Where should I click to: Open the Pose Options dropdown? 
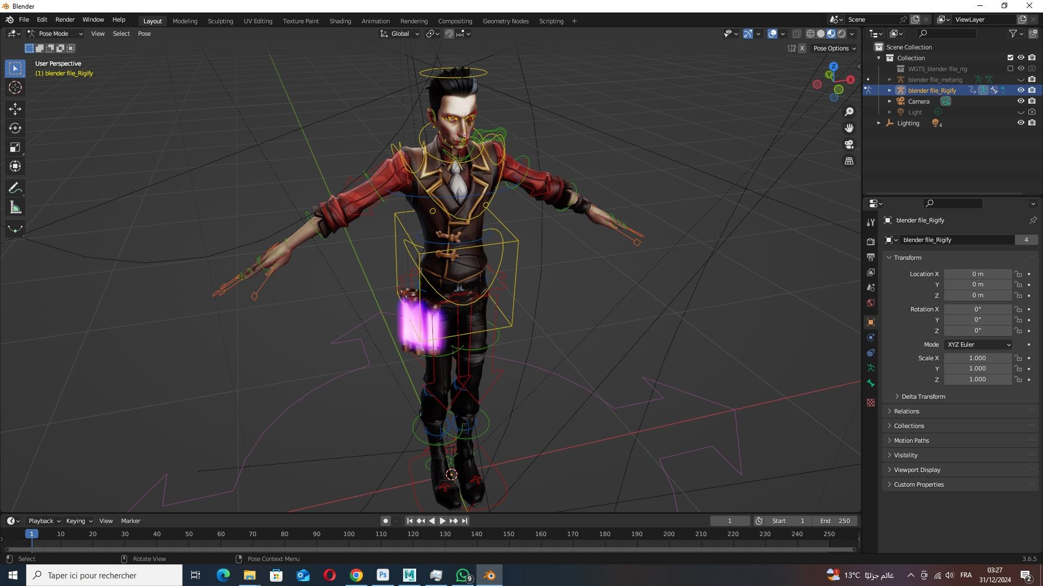834,48
